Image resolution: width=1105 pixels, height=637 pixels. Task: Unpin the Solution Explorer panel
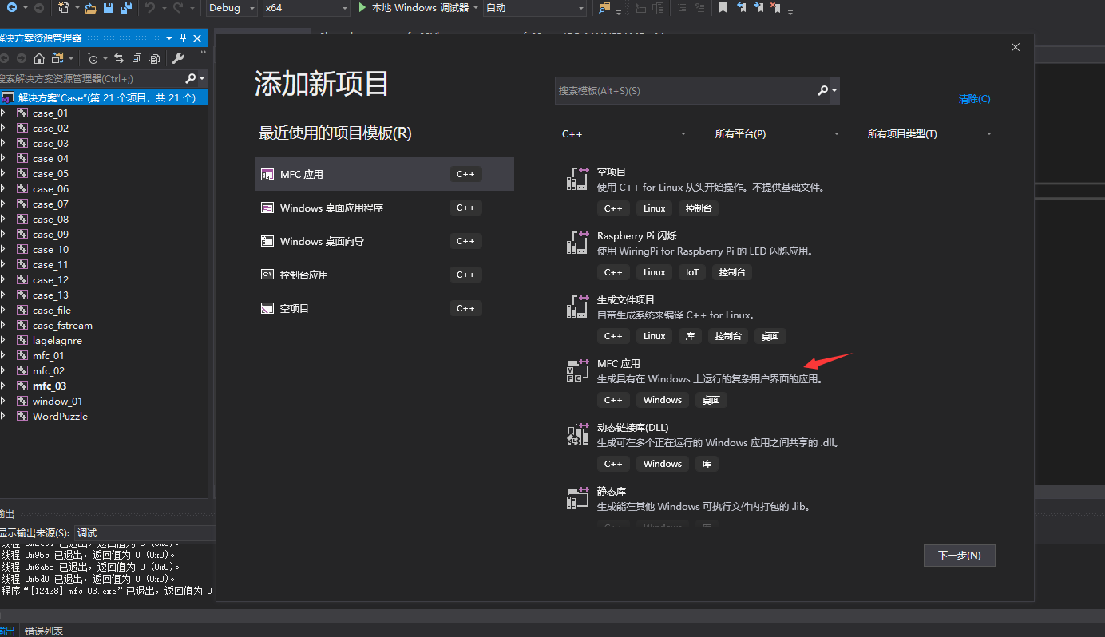pos(181,38)
